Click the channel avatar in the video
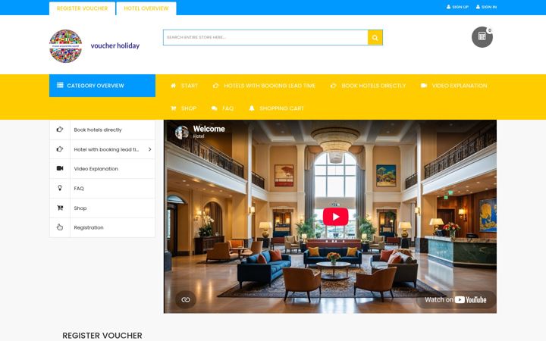Image resolution: width=546 pixels, height=341 pixels. (x=182, y=132)
